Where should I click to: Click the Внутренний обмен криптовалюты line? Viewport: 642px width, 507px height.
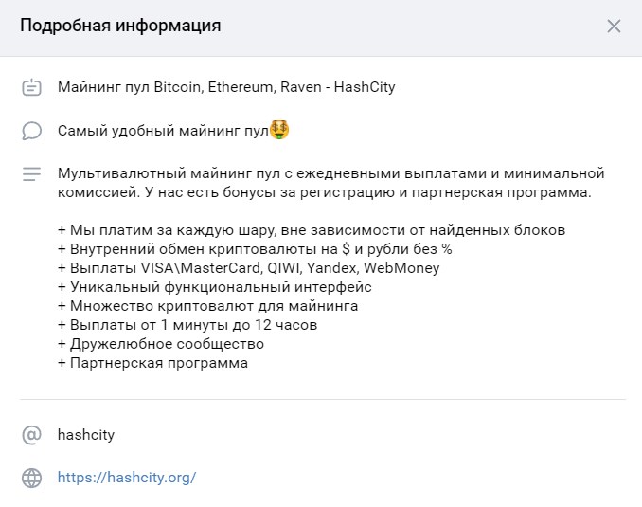pos(255,249)
